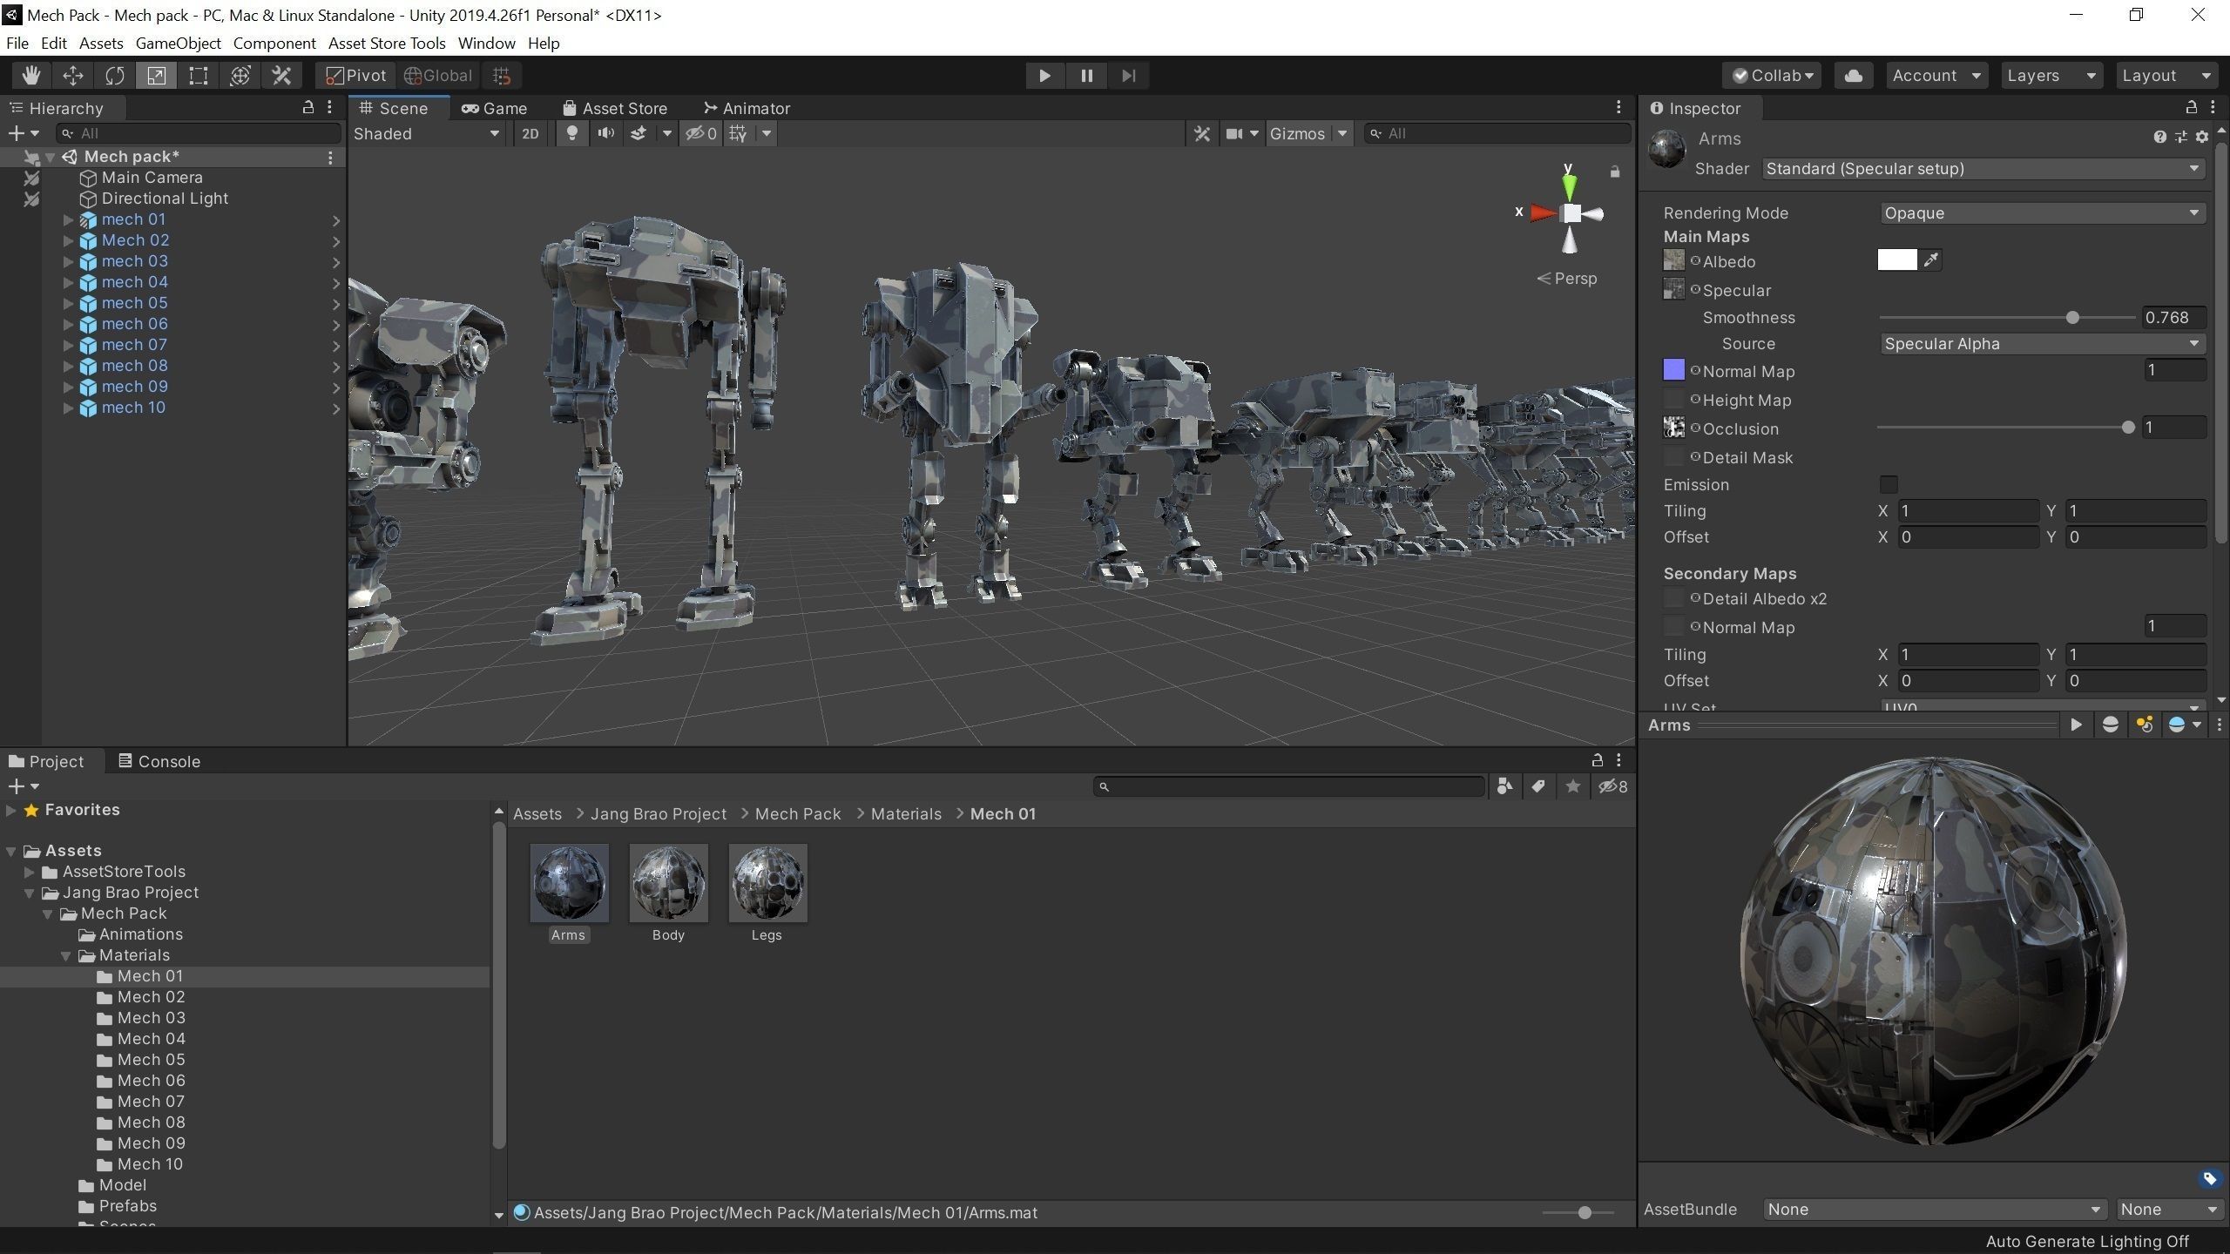
Task: Open the Layers dropdown
Action: [x=2051, y=76]
